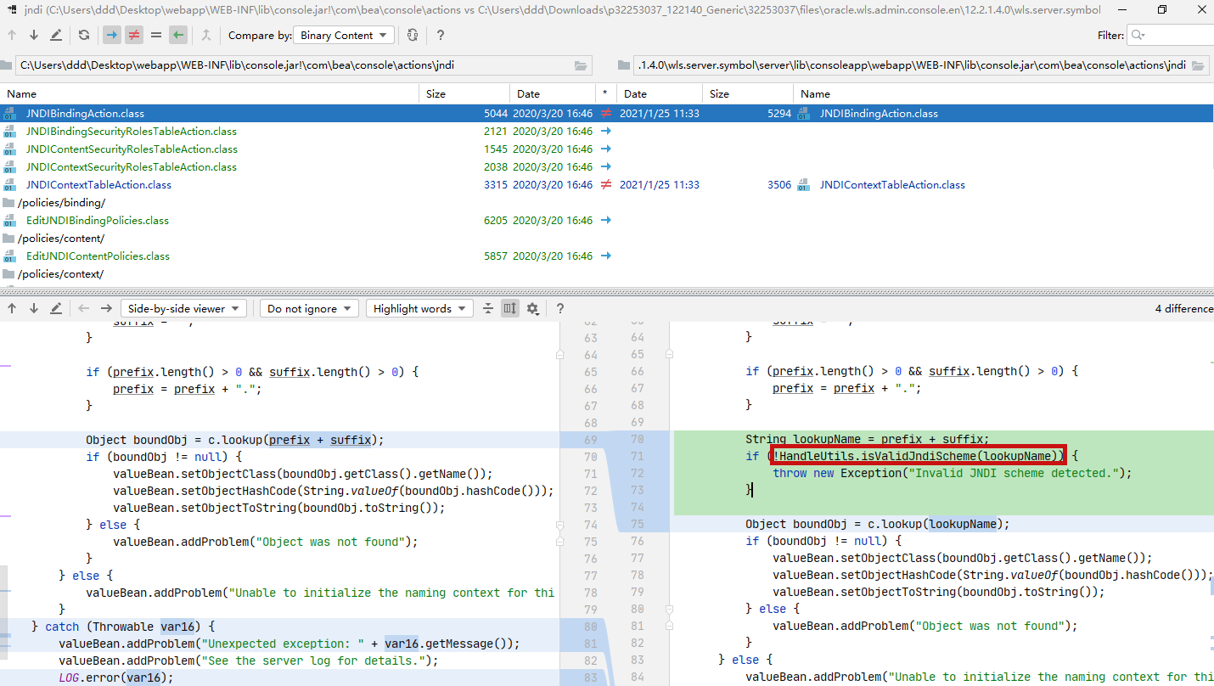Click collapse unchanged fragments icon
This screenshot has height=686, width=1214.
488,308
